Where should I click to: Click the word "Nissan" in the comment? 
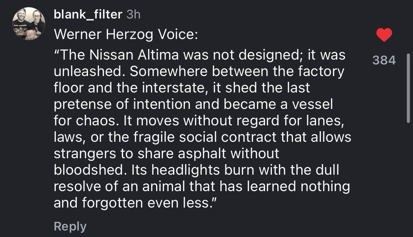[106, 55]
